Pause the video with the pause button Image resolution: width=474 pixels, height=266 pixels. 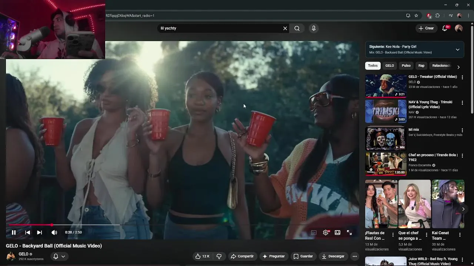[x=14, y=232]
